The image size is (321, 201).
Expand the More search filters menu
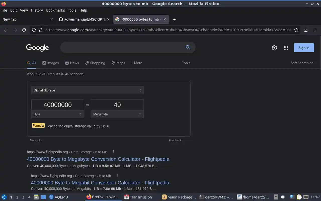[137, 63]
